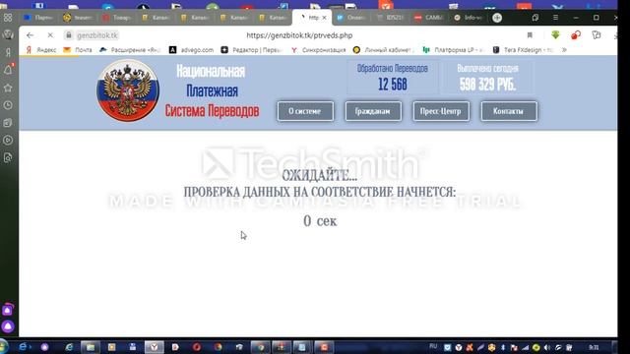630x354 pixels.
Task: Go back using the browser back arrow
Action: click(x=30, y=35)
